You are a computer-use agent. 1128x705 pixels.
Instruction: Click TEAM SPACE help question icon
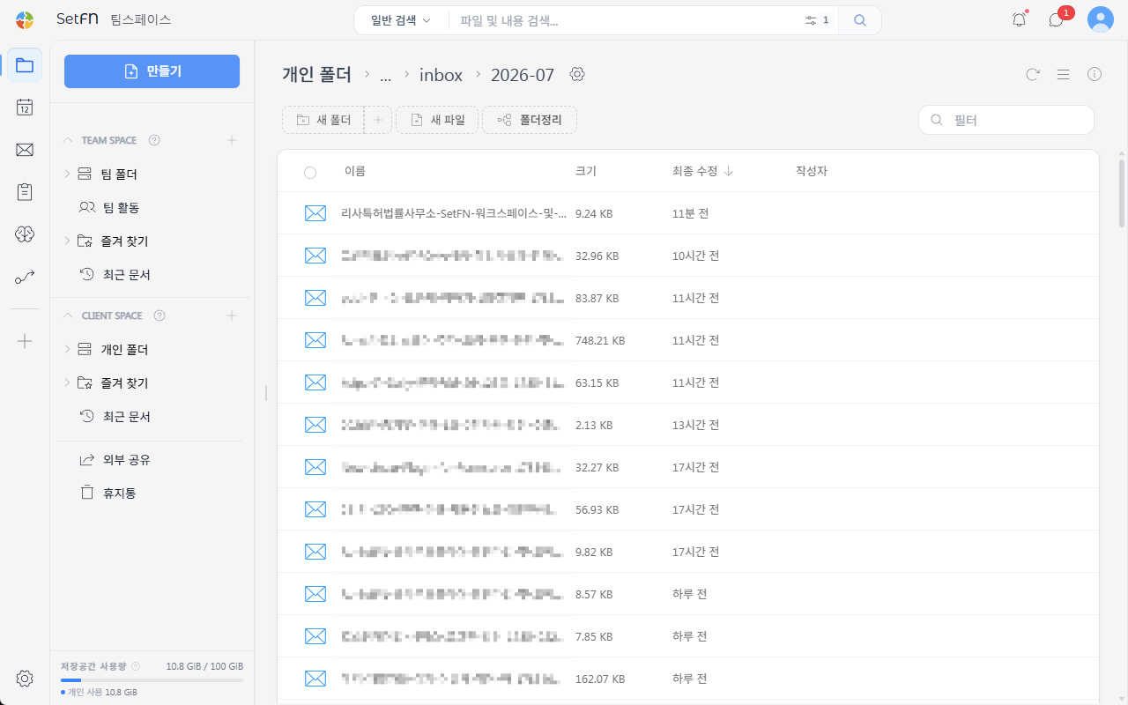(154, 140)
